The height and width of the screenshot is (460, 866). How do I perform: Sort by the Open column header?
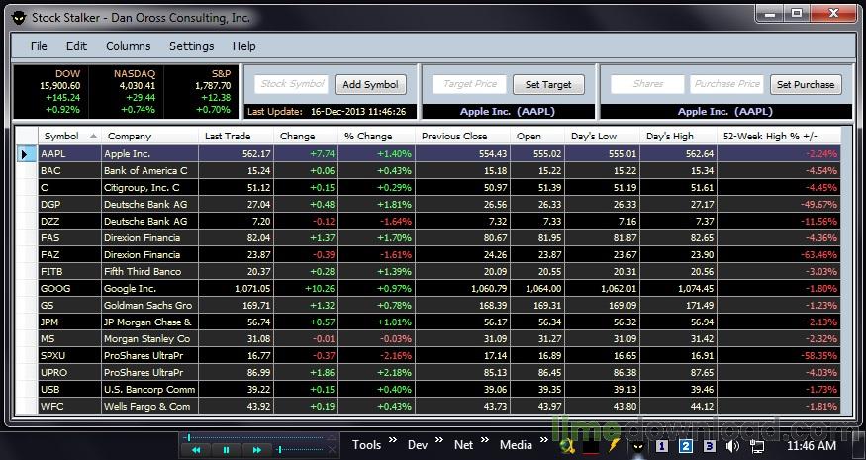(x=537, y=136)
